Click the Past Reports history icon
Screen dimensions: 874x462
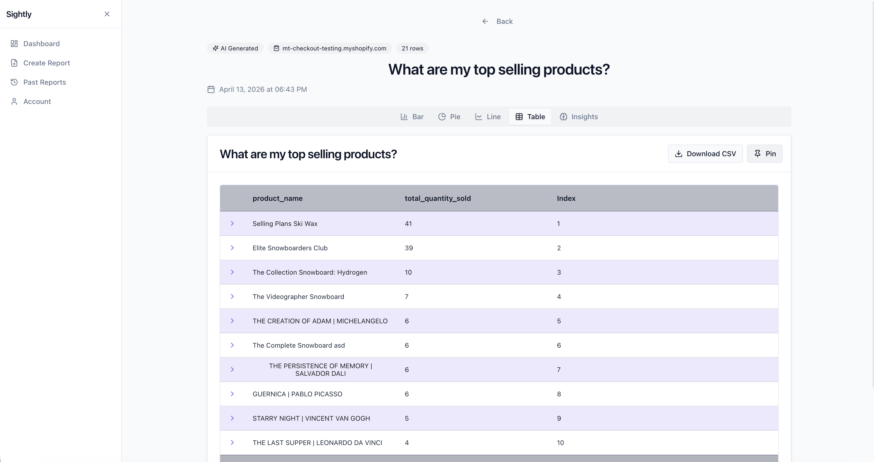[x=14, y=82]
